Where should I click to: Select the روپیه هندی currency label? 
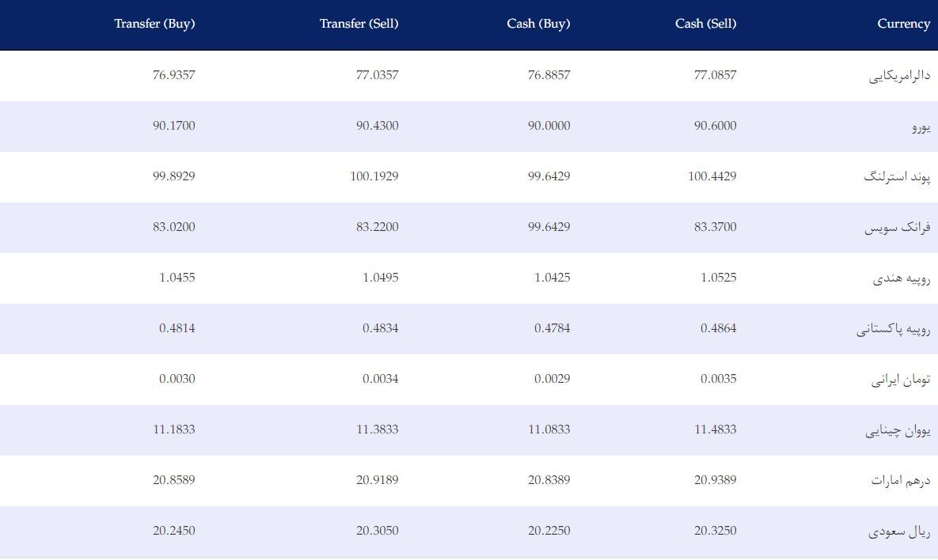pos(902,278)
